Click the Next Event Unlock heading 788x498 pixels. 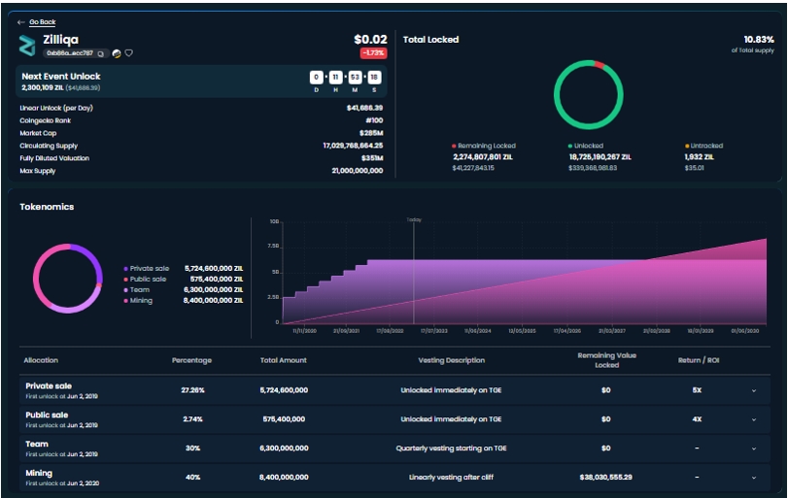tap(61, 77)
